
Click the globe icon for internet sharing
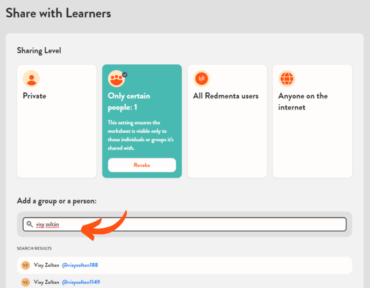[x=287, y=79]
